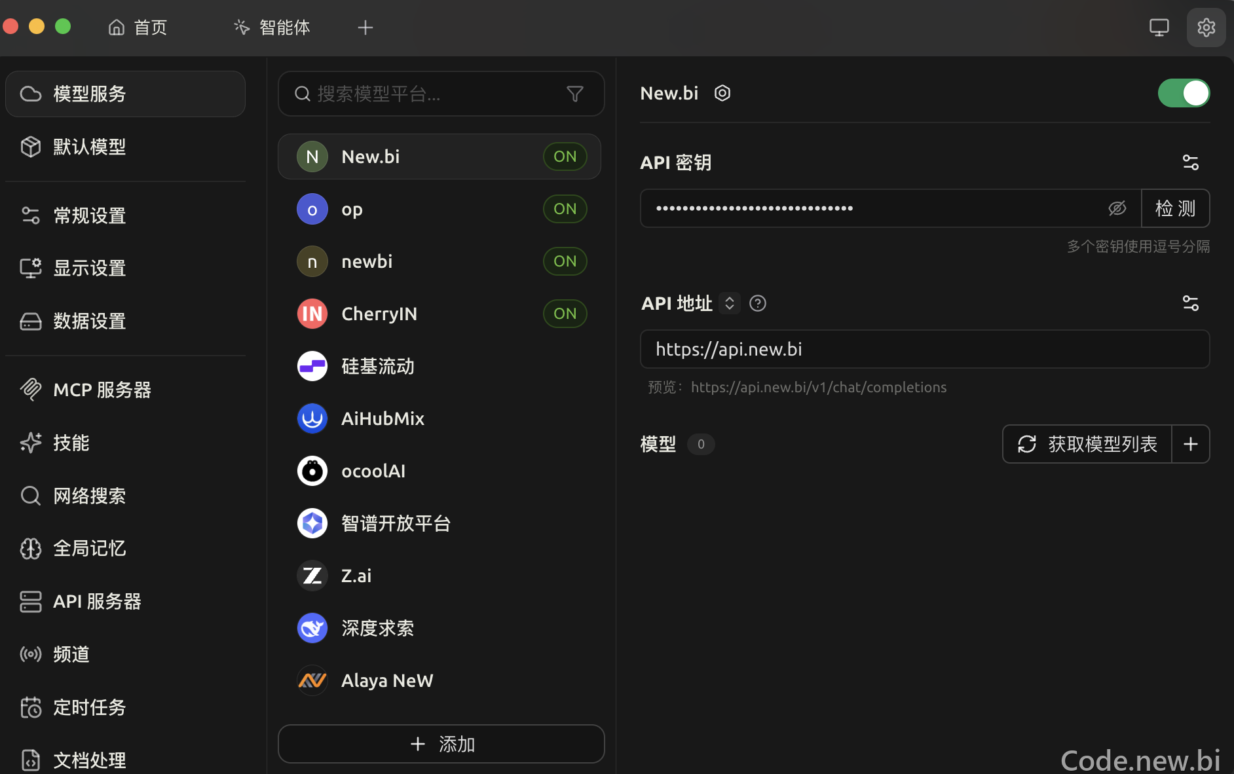Click the API address field with https://api.new.bi
Image resolution: width=1234 pixels, height=774 pixels.
925,349
